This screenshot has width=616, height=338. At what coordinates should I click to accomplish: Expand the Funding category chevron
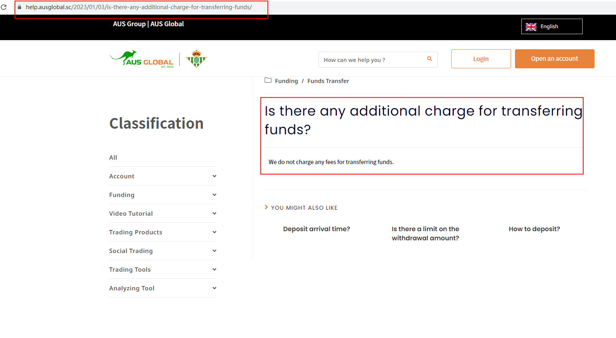click(214, 195)
